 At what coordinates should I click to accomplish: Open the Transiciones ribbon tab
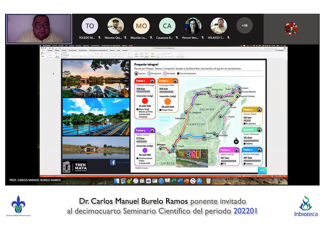pyautogui.click(x=73, y=51)
